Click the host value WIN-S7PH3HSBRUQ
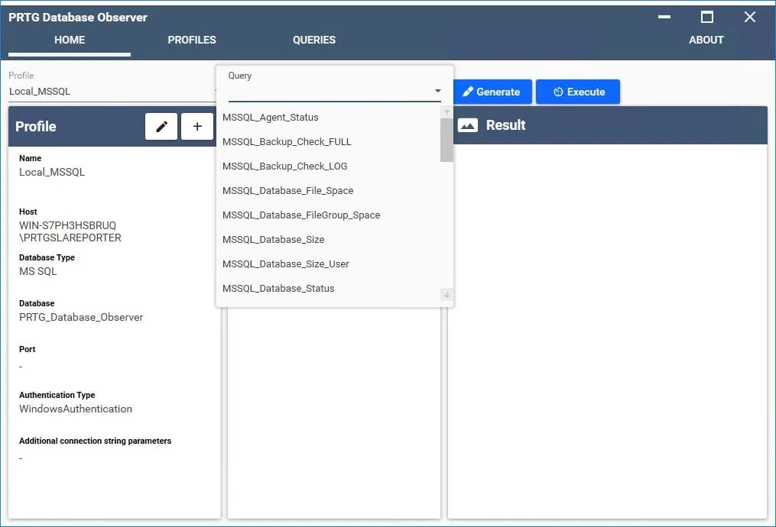Image resolution: width=776 pixels, height=527 pixels. point(70,231)
